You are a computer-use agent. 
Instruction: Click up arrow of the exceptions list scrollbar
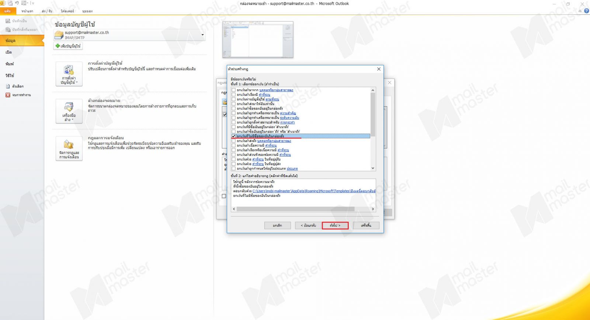(373, 90)
